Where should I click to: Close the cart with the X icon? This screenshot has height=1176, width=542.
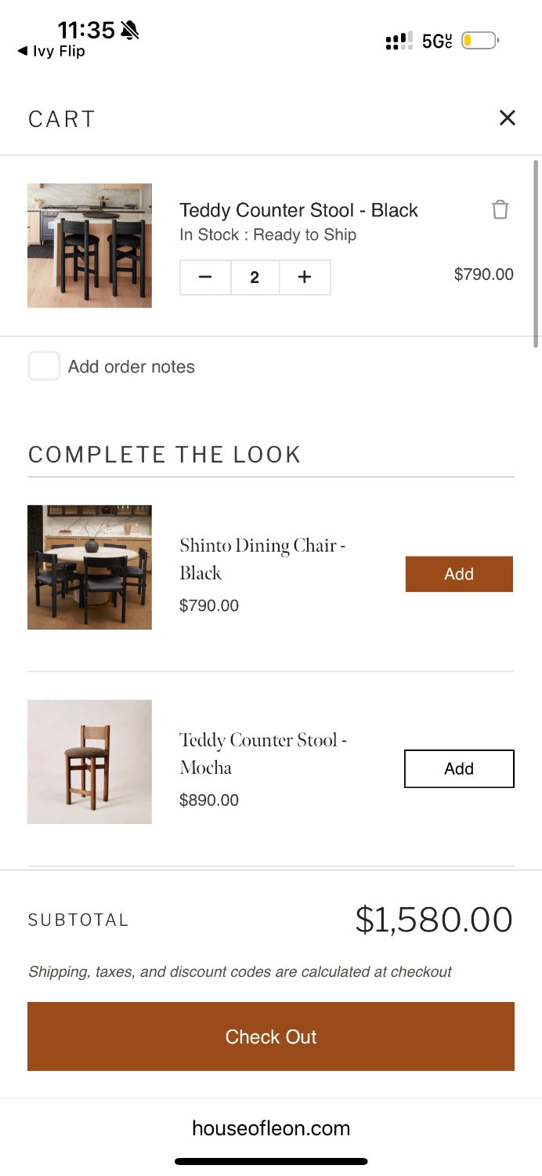coord(508,118)
